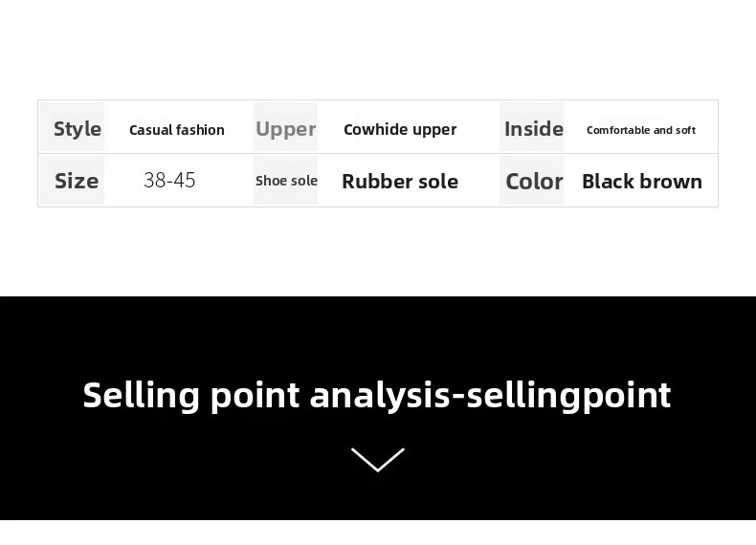
Task: Click the Upper label cell
Action: click(285, 128)
